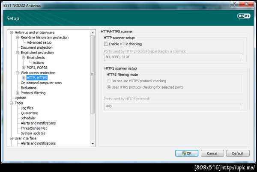Viewport: 257px width, 172px height.
Task: Open System updates settings
Action: tap(33, 133)
